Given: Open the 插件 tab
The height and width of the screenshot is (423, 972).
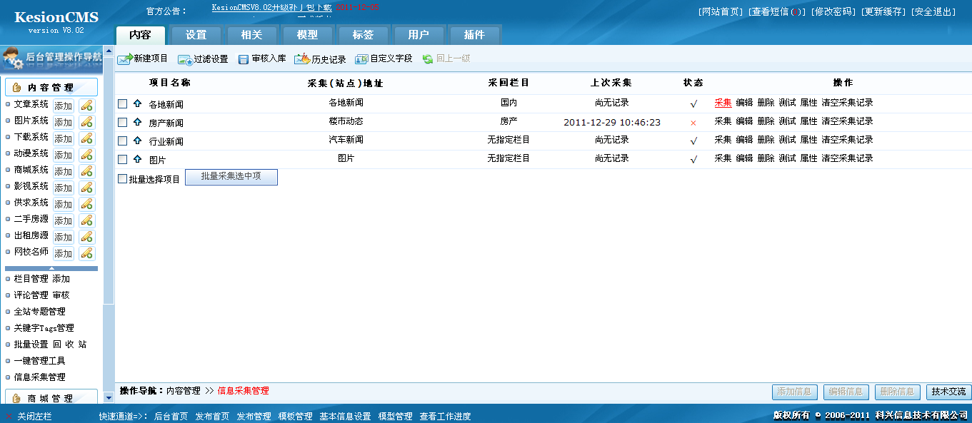Looking at the screenshot, I should pyautogui.click(x=475, y=35).
